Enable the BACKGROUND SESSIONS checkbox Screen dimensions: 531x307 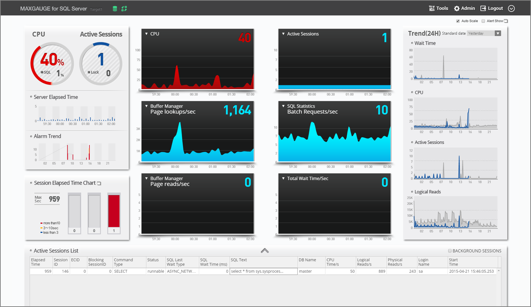click(450, 251)
